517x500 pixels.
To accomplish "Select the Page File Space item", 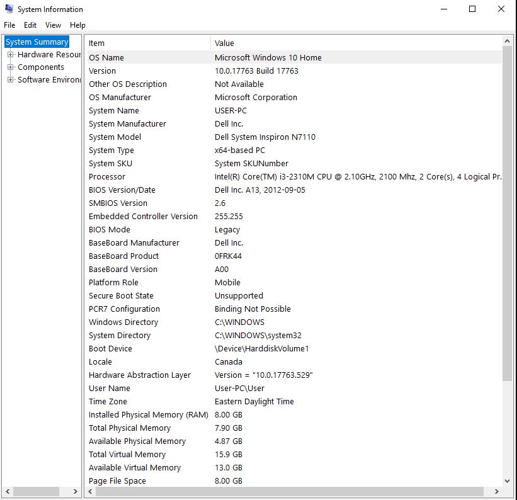I will [117, 481].
